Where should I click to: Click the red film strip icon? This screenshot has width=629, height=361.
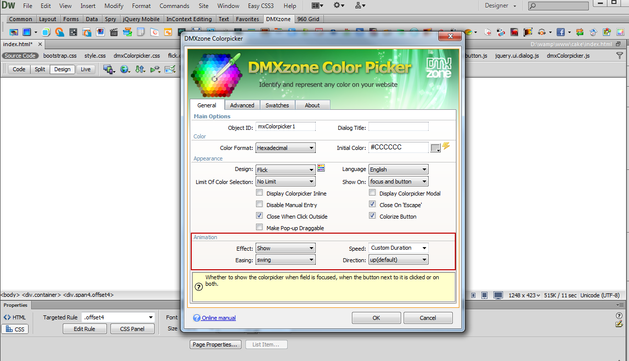(x=514, y=32)
